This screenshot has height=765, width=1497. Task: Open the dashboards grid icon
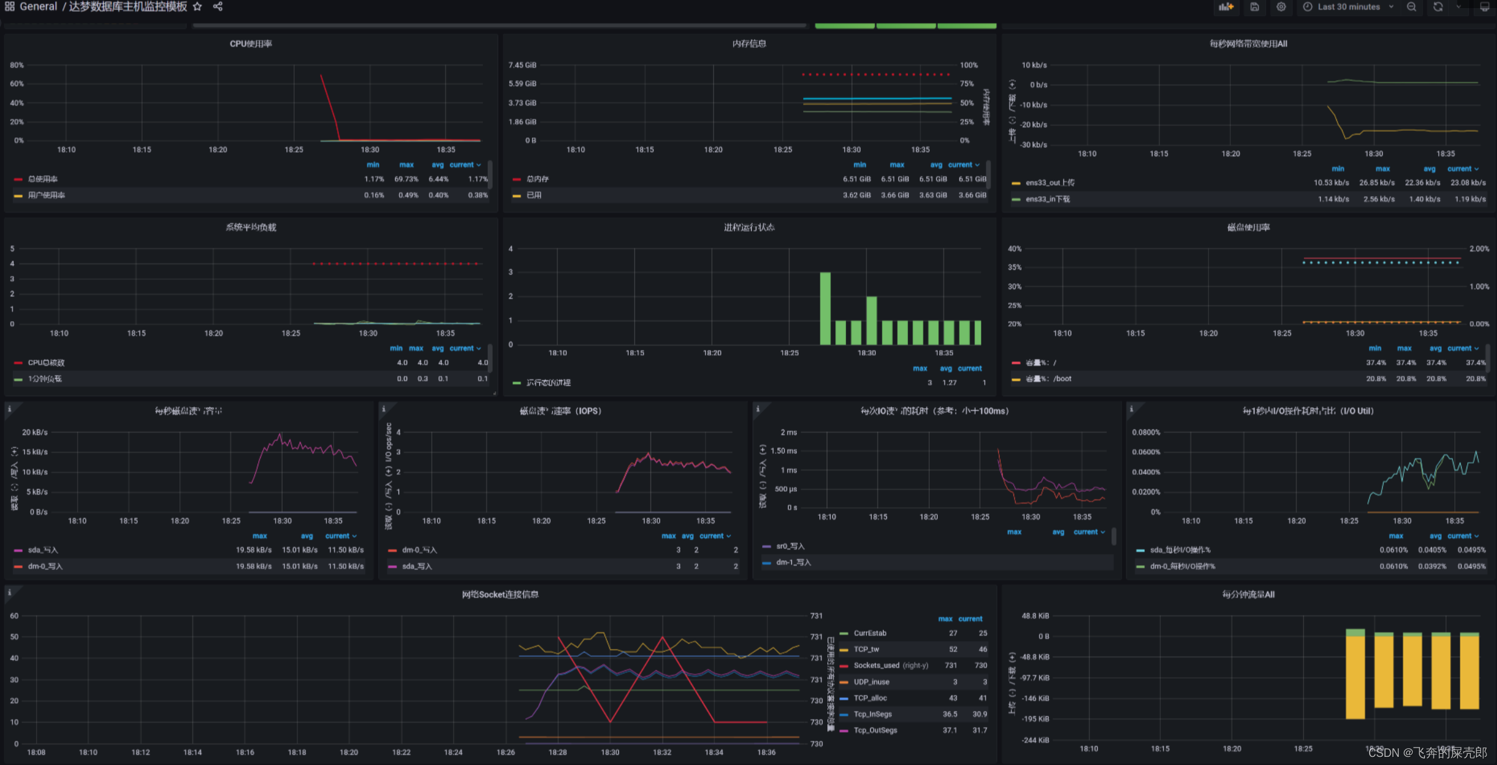(9, 6)
